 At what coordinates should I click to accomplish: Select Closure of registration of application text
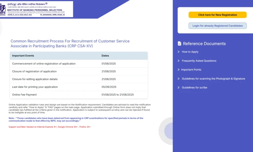pos(34,71)
